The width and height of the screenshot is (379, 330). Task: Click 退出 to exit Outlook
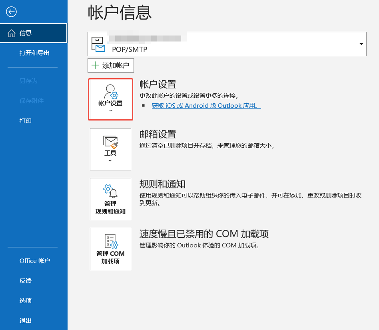[x=25, y=320]
